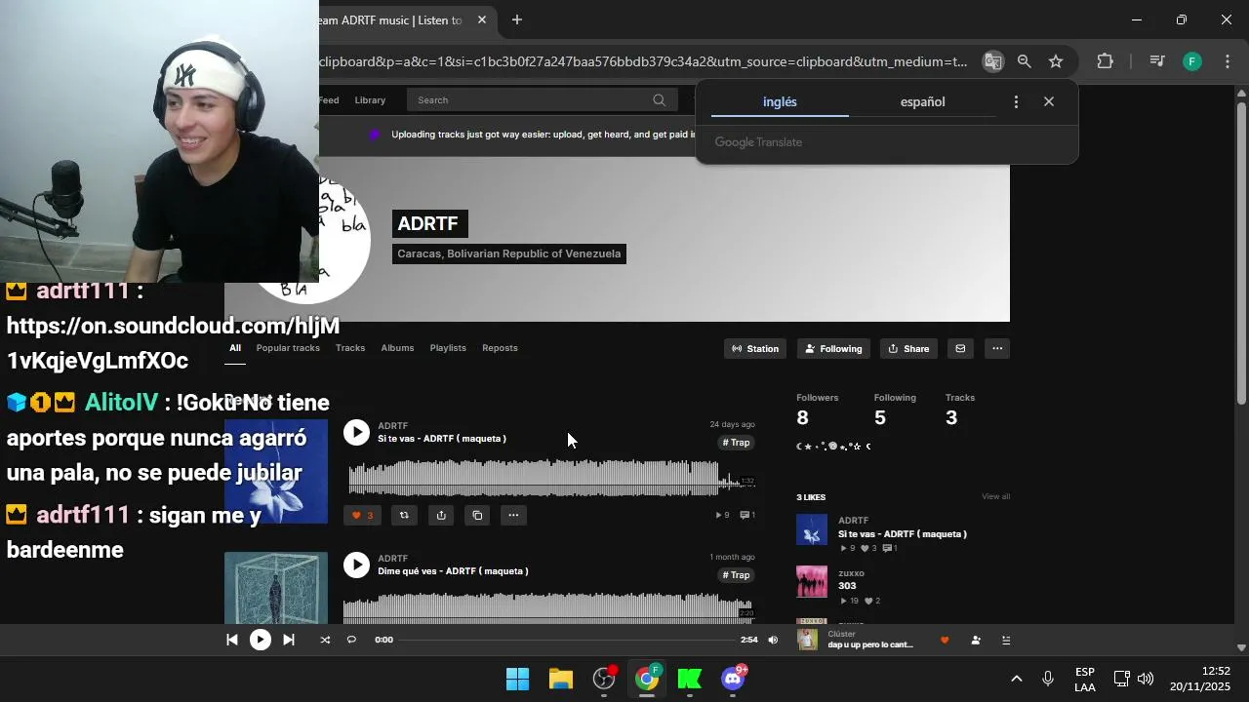Switch to the Tracks tab
Image resolution: width=1249 pixels, height=702 pixels.
(x=350, y=348)
